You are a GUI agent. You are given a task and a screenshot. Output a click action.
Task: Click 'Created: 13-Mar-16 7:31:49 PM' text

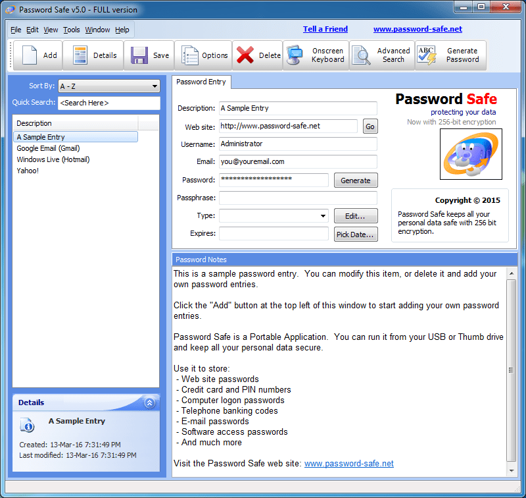(x=70, y=445)
